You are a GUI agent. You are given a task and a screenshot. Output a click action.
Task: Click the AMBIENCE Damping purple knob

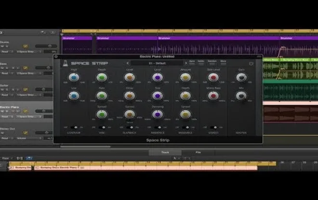pyautogui.click(x=158, y=114)
